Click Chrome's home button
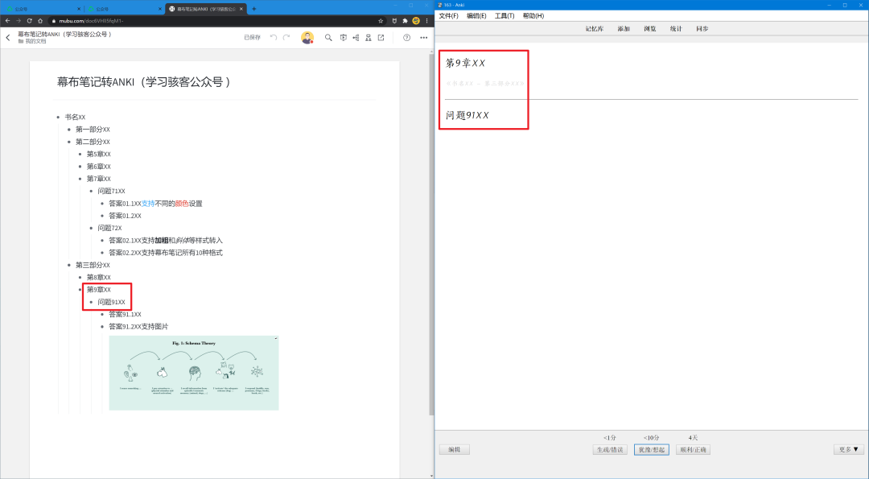This screenshot has height=479, width=869. [x=40, y=21]
